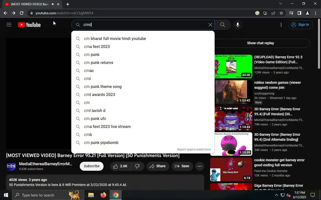The image size is (321, 200).
Task: Toggle the Chrome side panel
Action: click(299, 13)
